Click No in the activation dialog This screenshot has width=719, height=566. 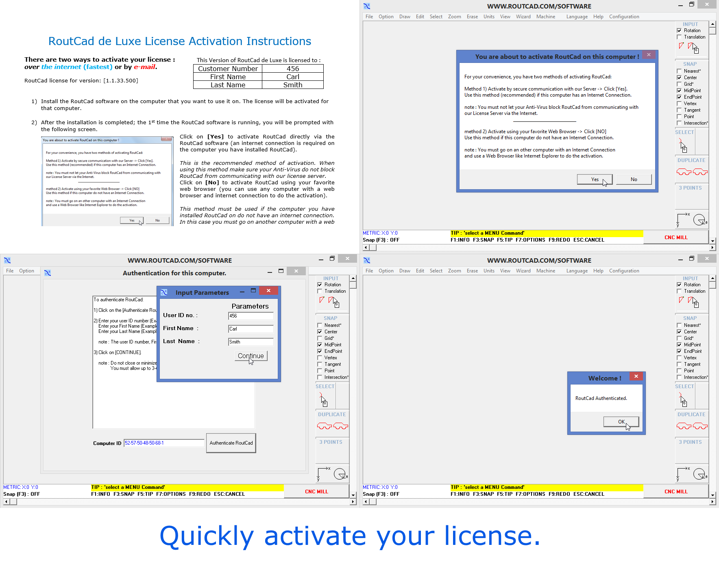(x=634, y=179)
